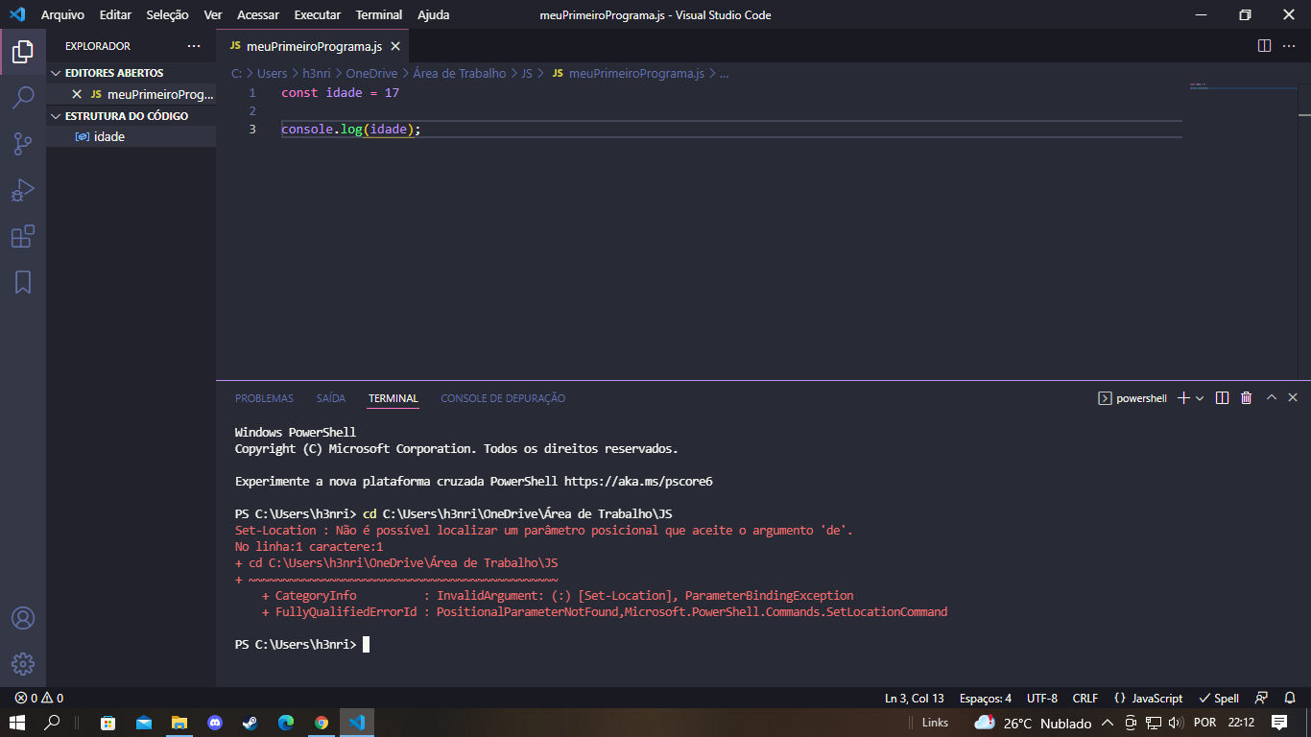This screenshot has width=1311, height=737.
Task: Change indentation via Espaços: 4
Action: point(986,698)
